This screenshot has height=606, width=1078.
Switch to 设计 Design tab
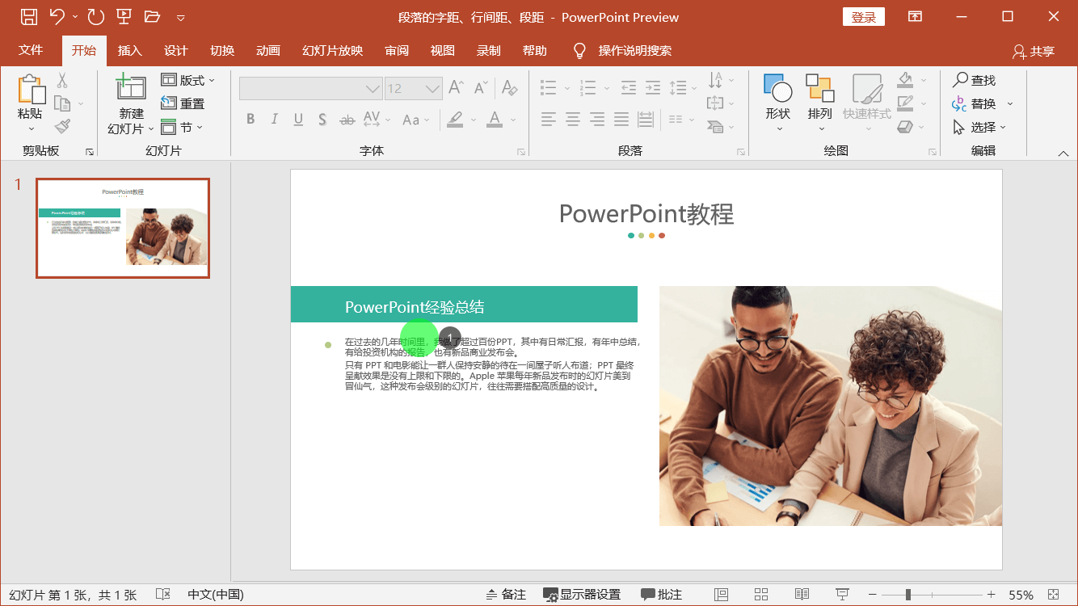click(x=175, y=50)
